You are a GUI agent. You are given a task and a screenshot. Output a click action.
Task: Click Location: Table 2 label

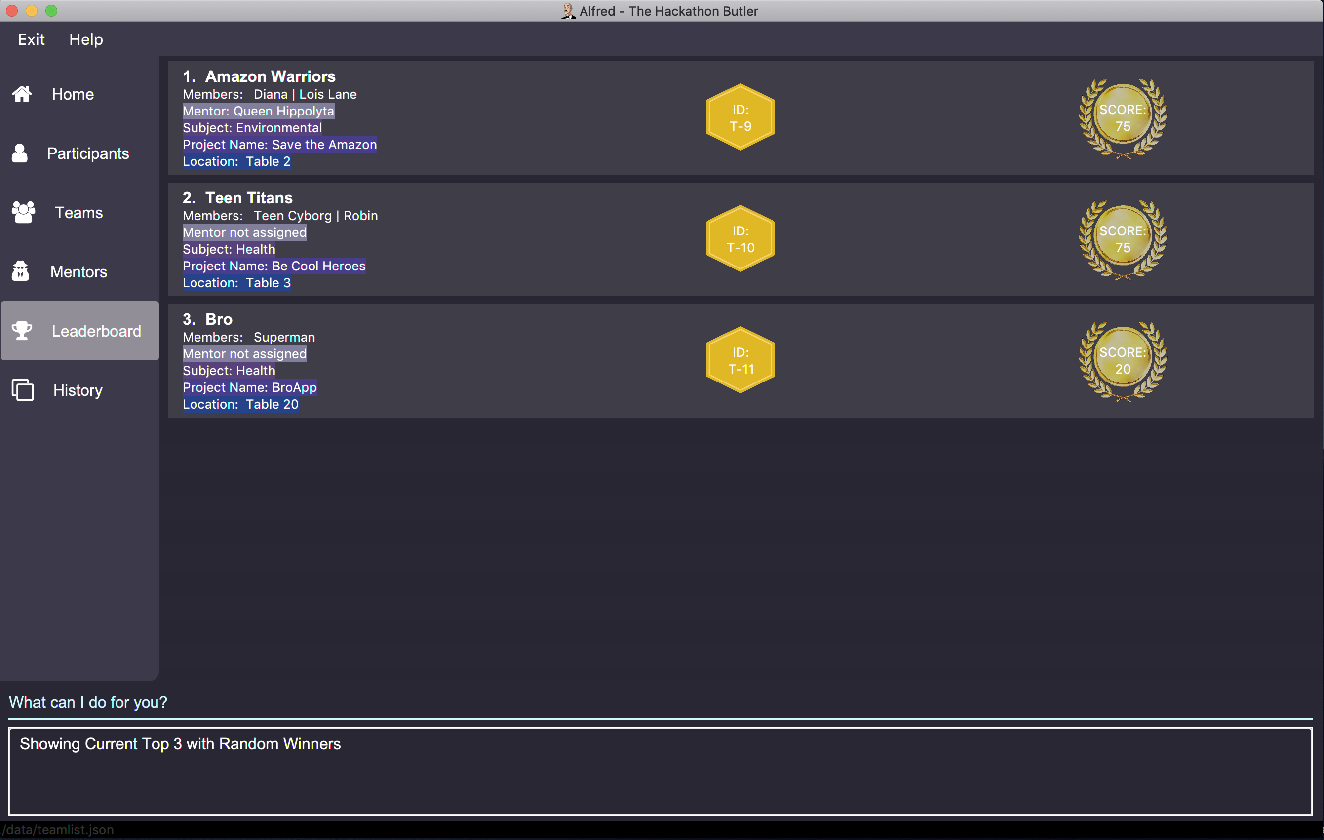[236, 161]
